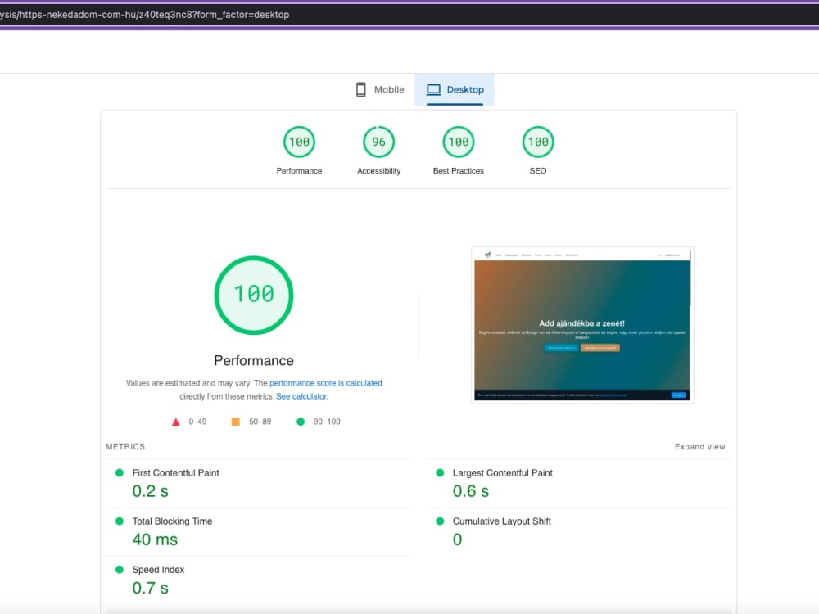
Task: Click the Best Practices category label
Action: [459, 171]
